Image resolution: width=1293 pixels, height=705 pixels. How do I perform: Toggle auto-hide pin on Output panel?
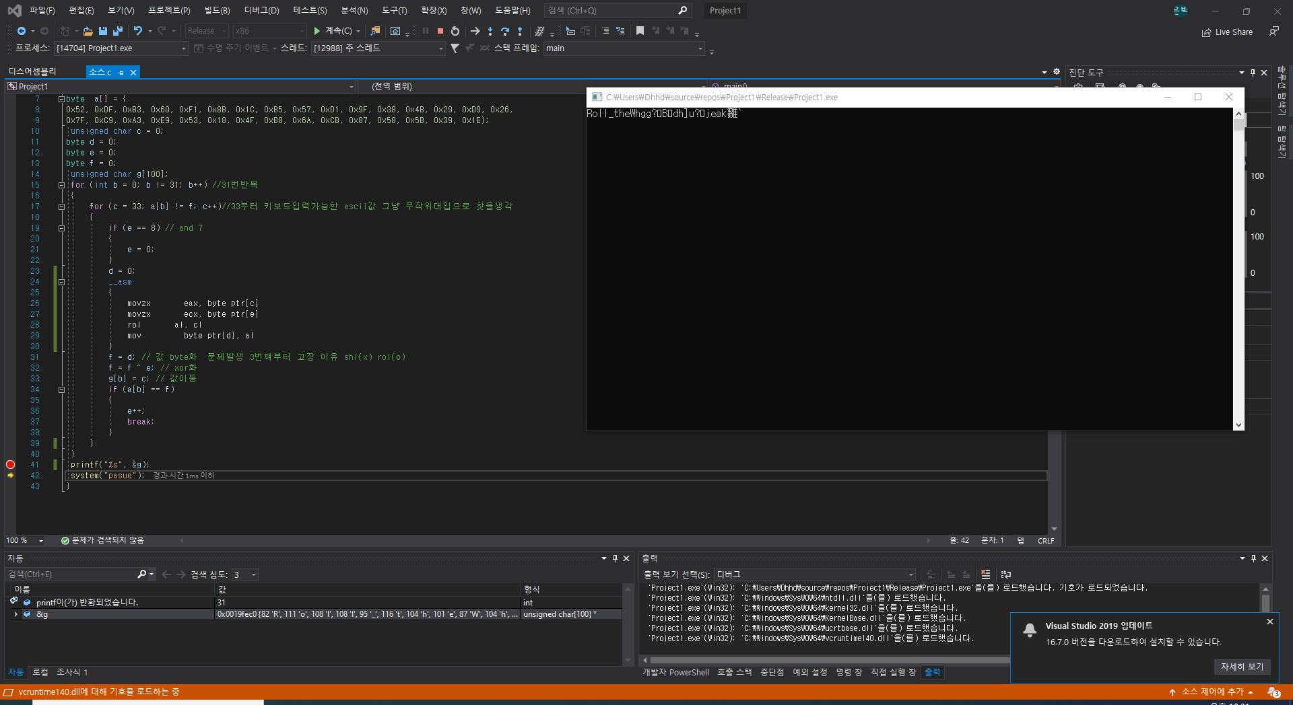click(1253, 558)
